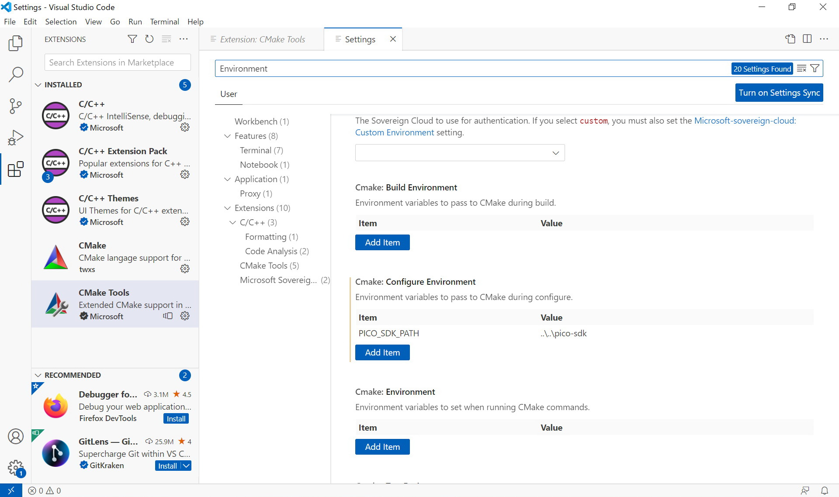Open Extensions views and more actions menu

tap(184, 39)
